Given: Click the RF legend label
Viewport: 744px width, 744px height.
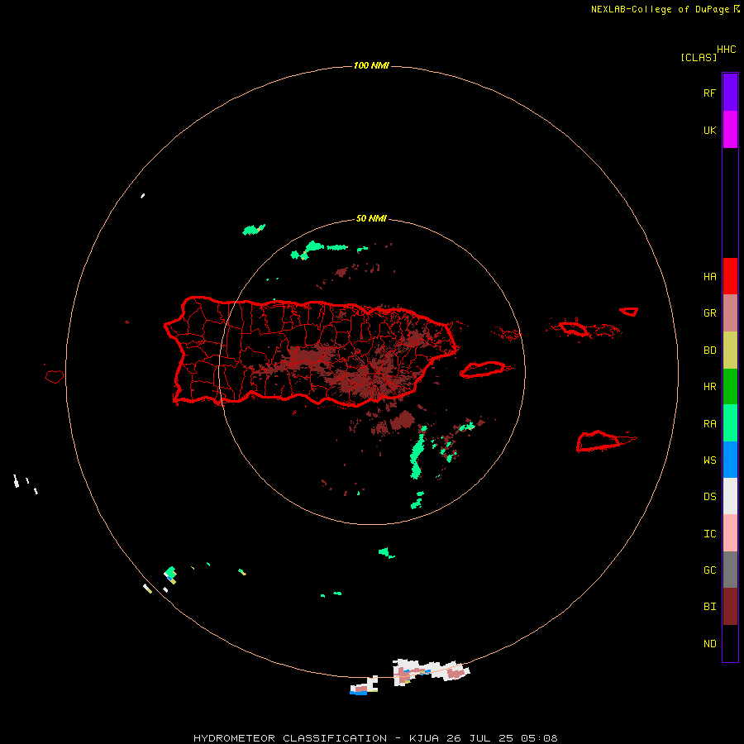Looking at the screenshot, I should [709, 93].
